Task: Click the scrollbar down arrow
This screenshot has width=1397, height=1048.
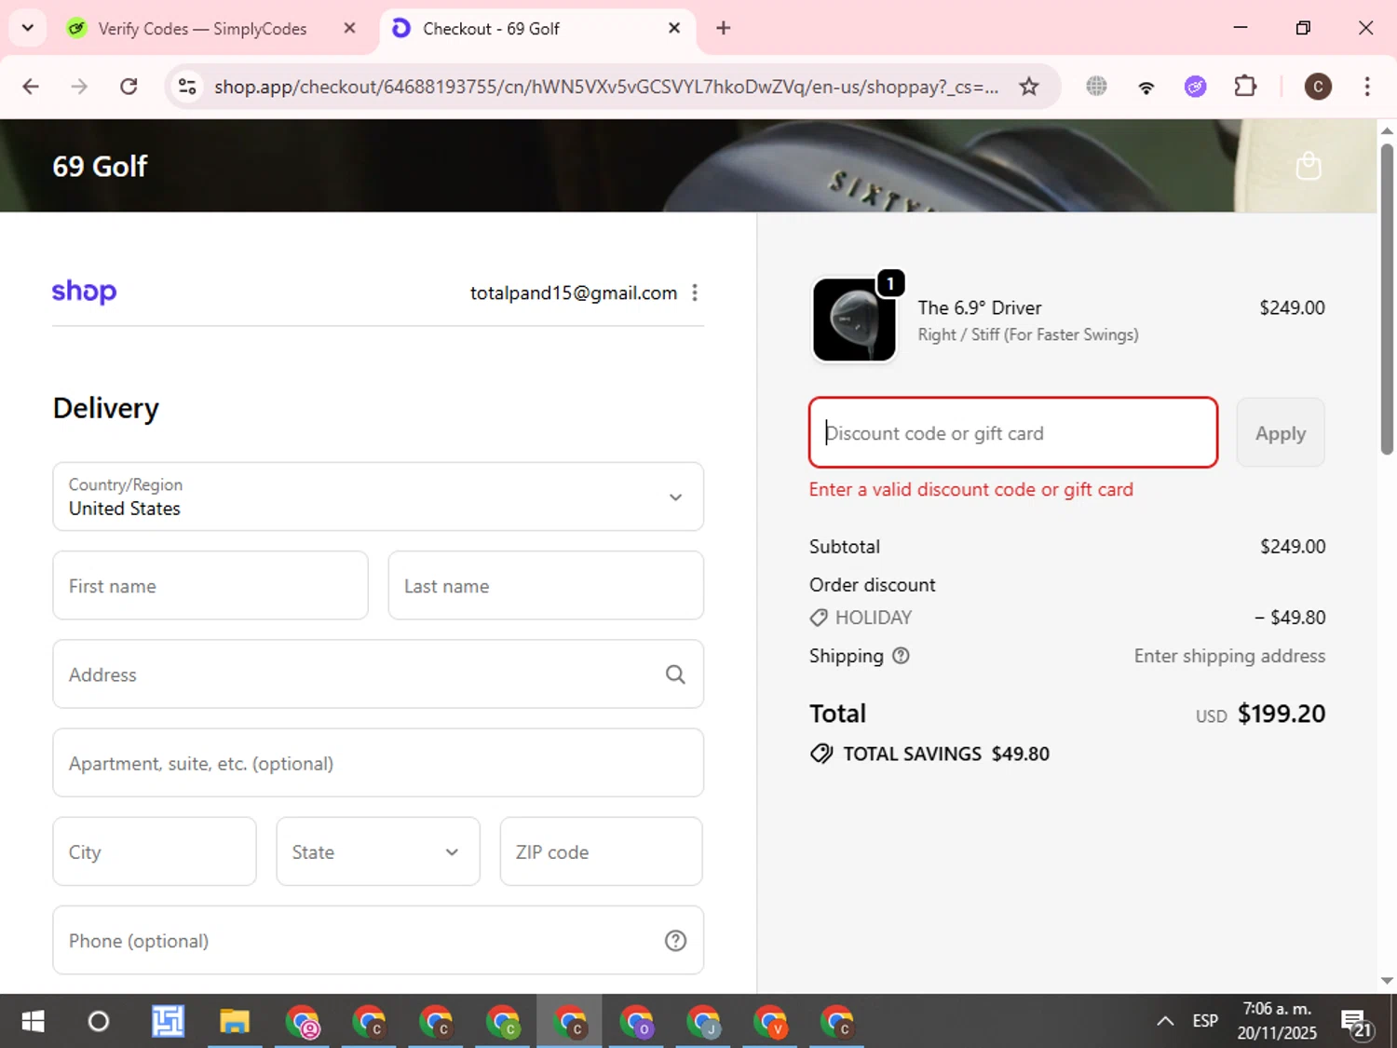Action: click(1387, 980)
